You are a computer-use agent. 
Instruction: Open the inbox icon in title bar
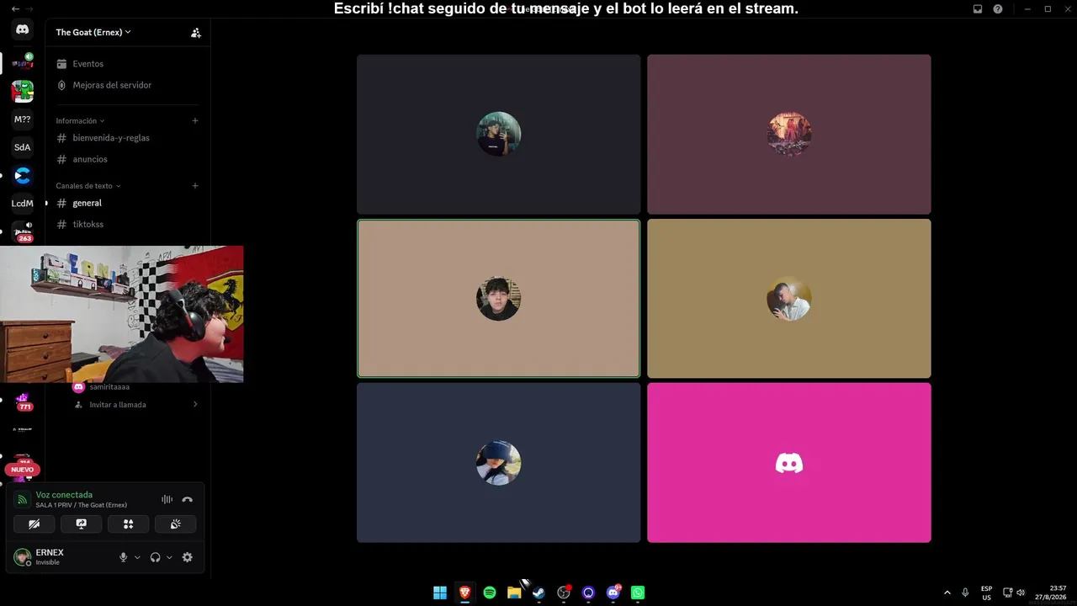978,9
